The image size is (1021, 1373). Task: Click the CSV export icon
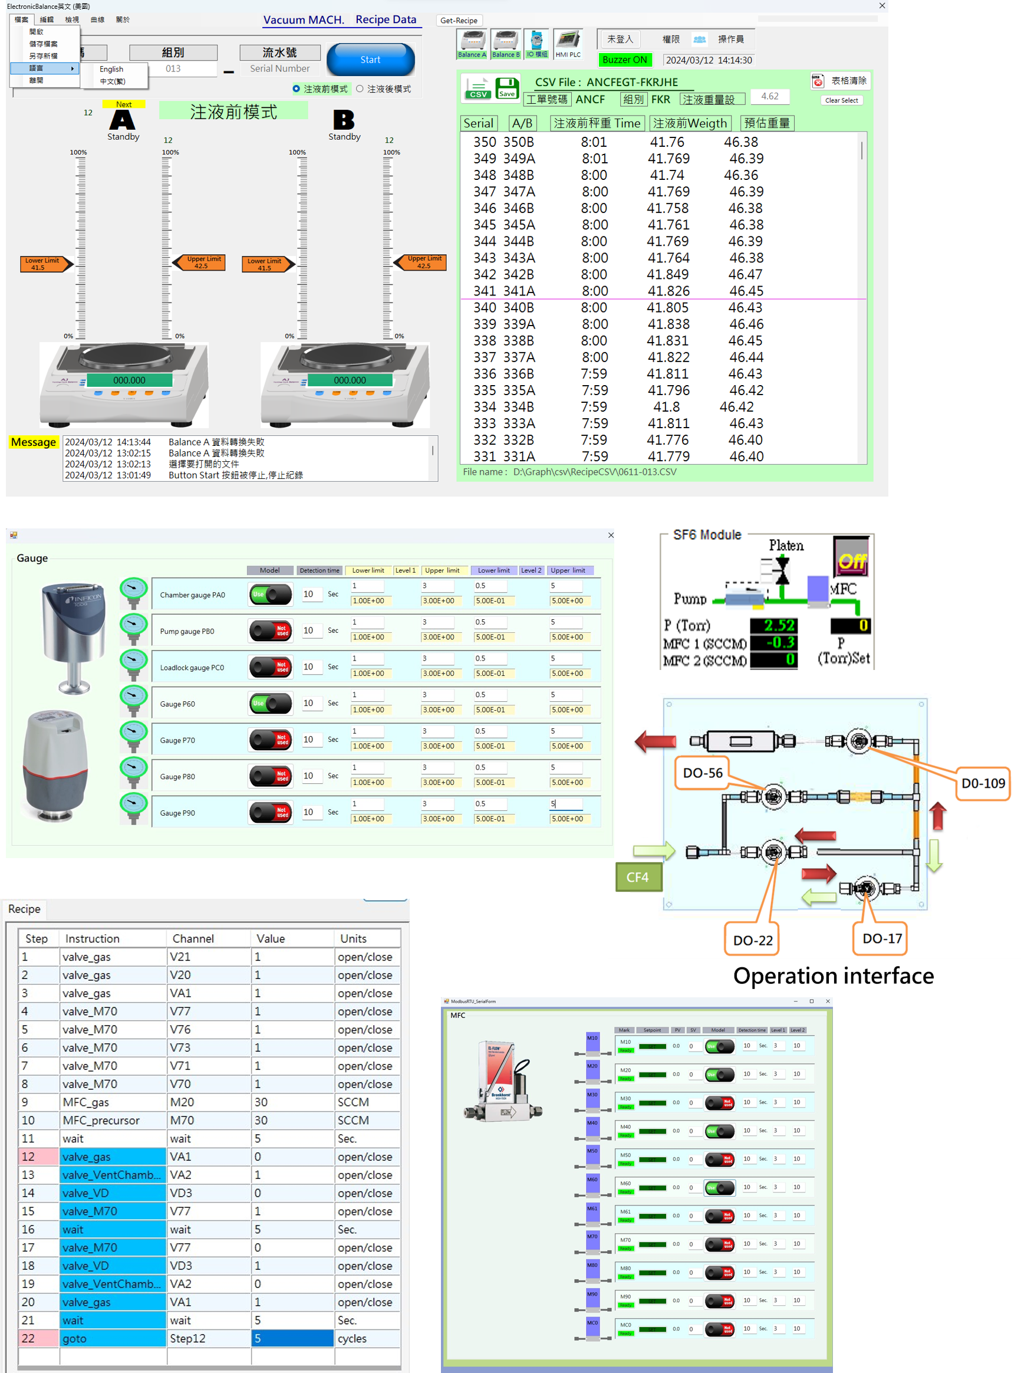477,88
